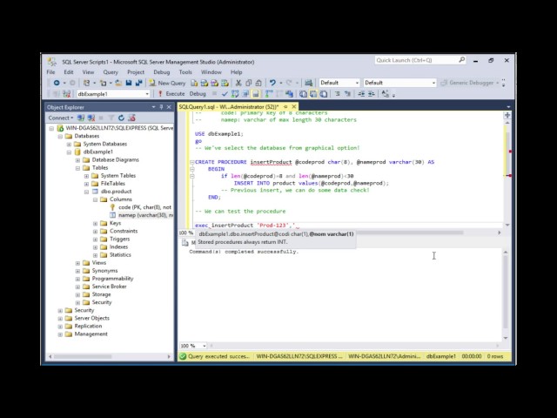Click the Paste icon in toolbar
The height and width of the screenshot is (418, 557).
tap(258, 83)
